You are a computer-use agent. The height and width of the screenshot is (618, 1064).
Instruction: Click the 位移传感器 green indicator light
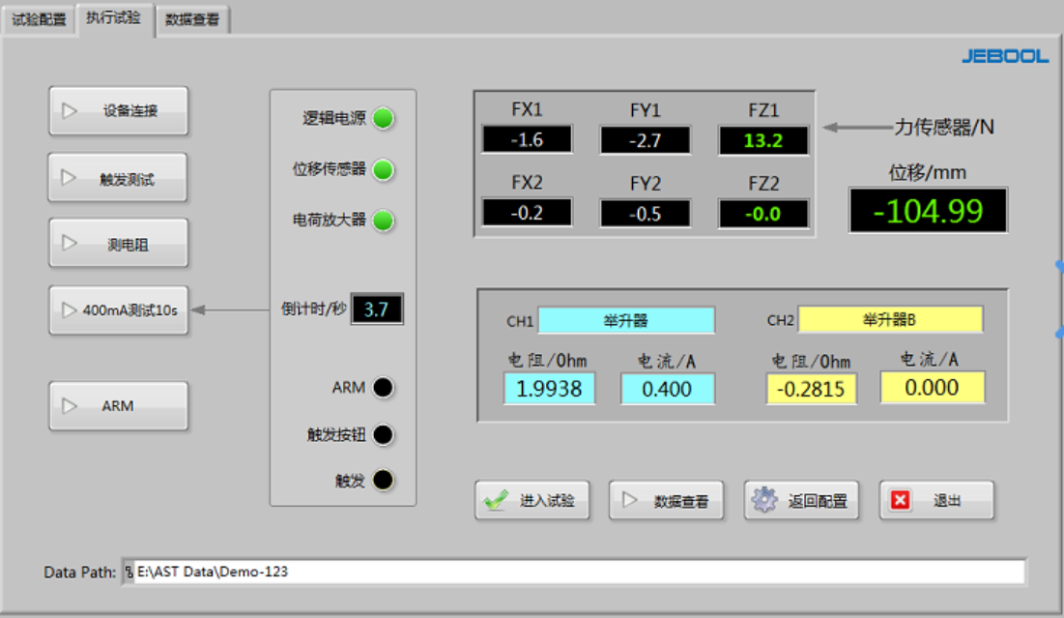tap(384, 170)
